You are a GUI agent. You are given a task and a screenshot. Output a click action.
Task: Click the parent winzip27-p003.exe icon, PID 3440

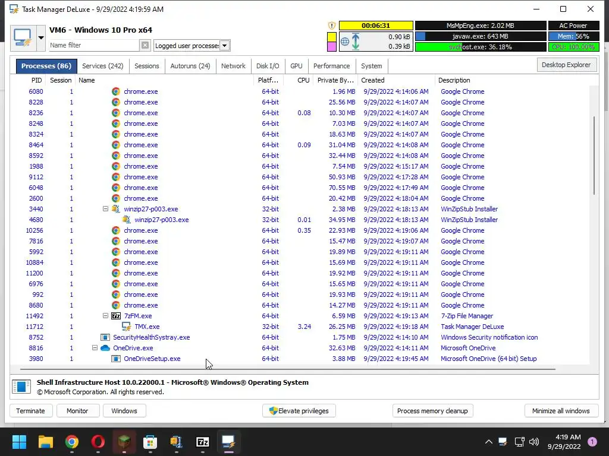116,209
